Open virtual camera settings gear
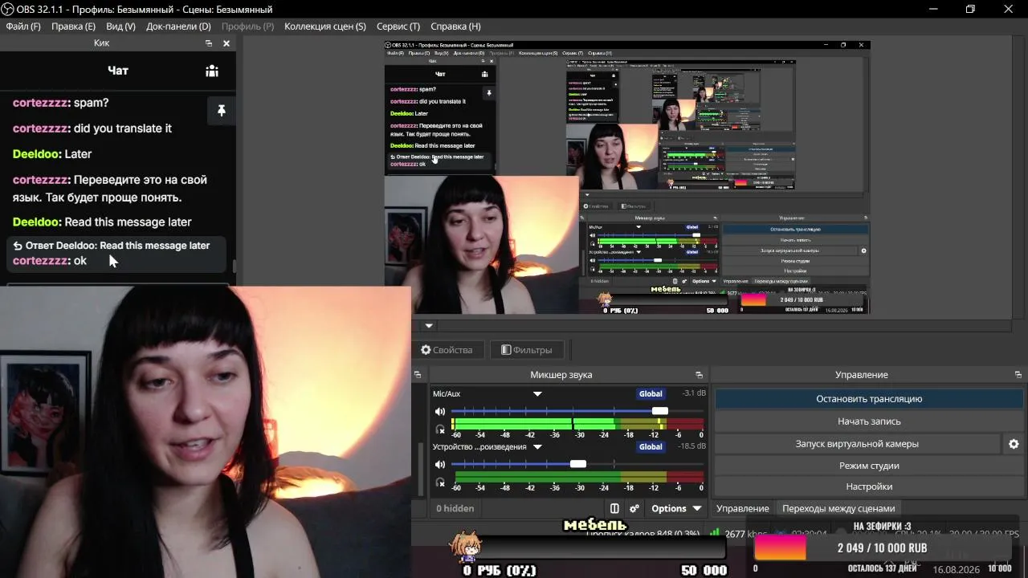1028x578 pixels. [1014, 444]
